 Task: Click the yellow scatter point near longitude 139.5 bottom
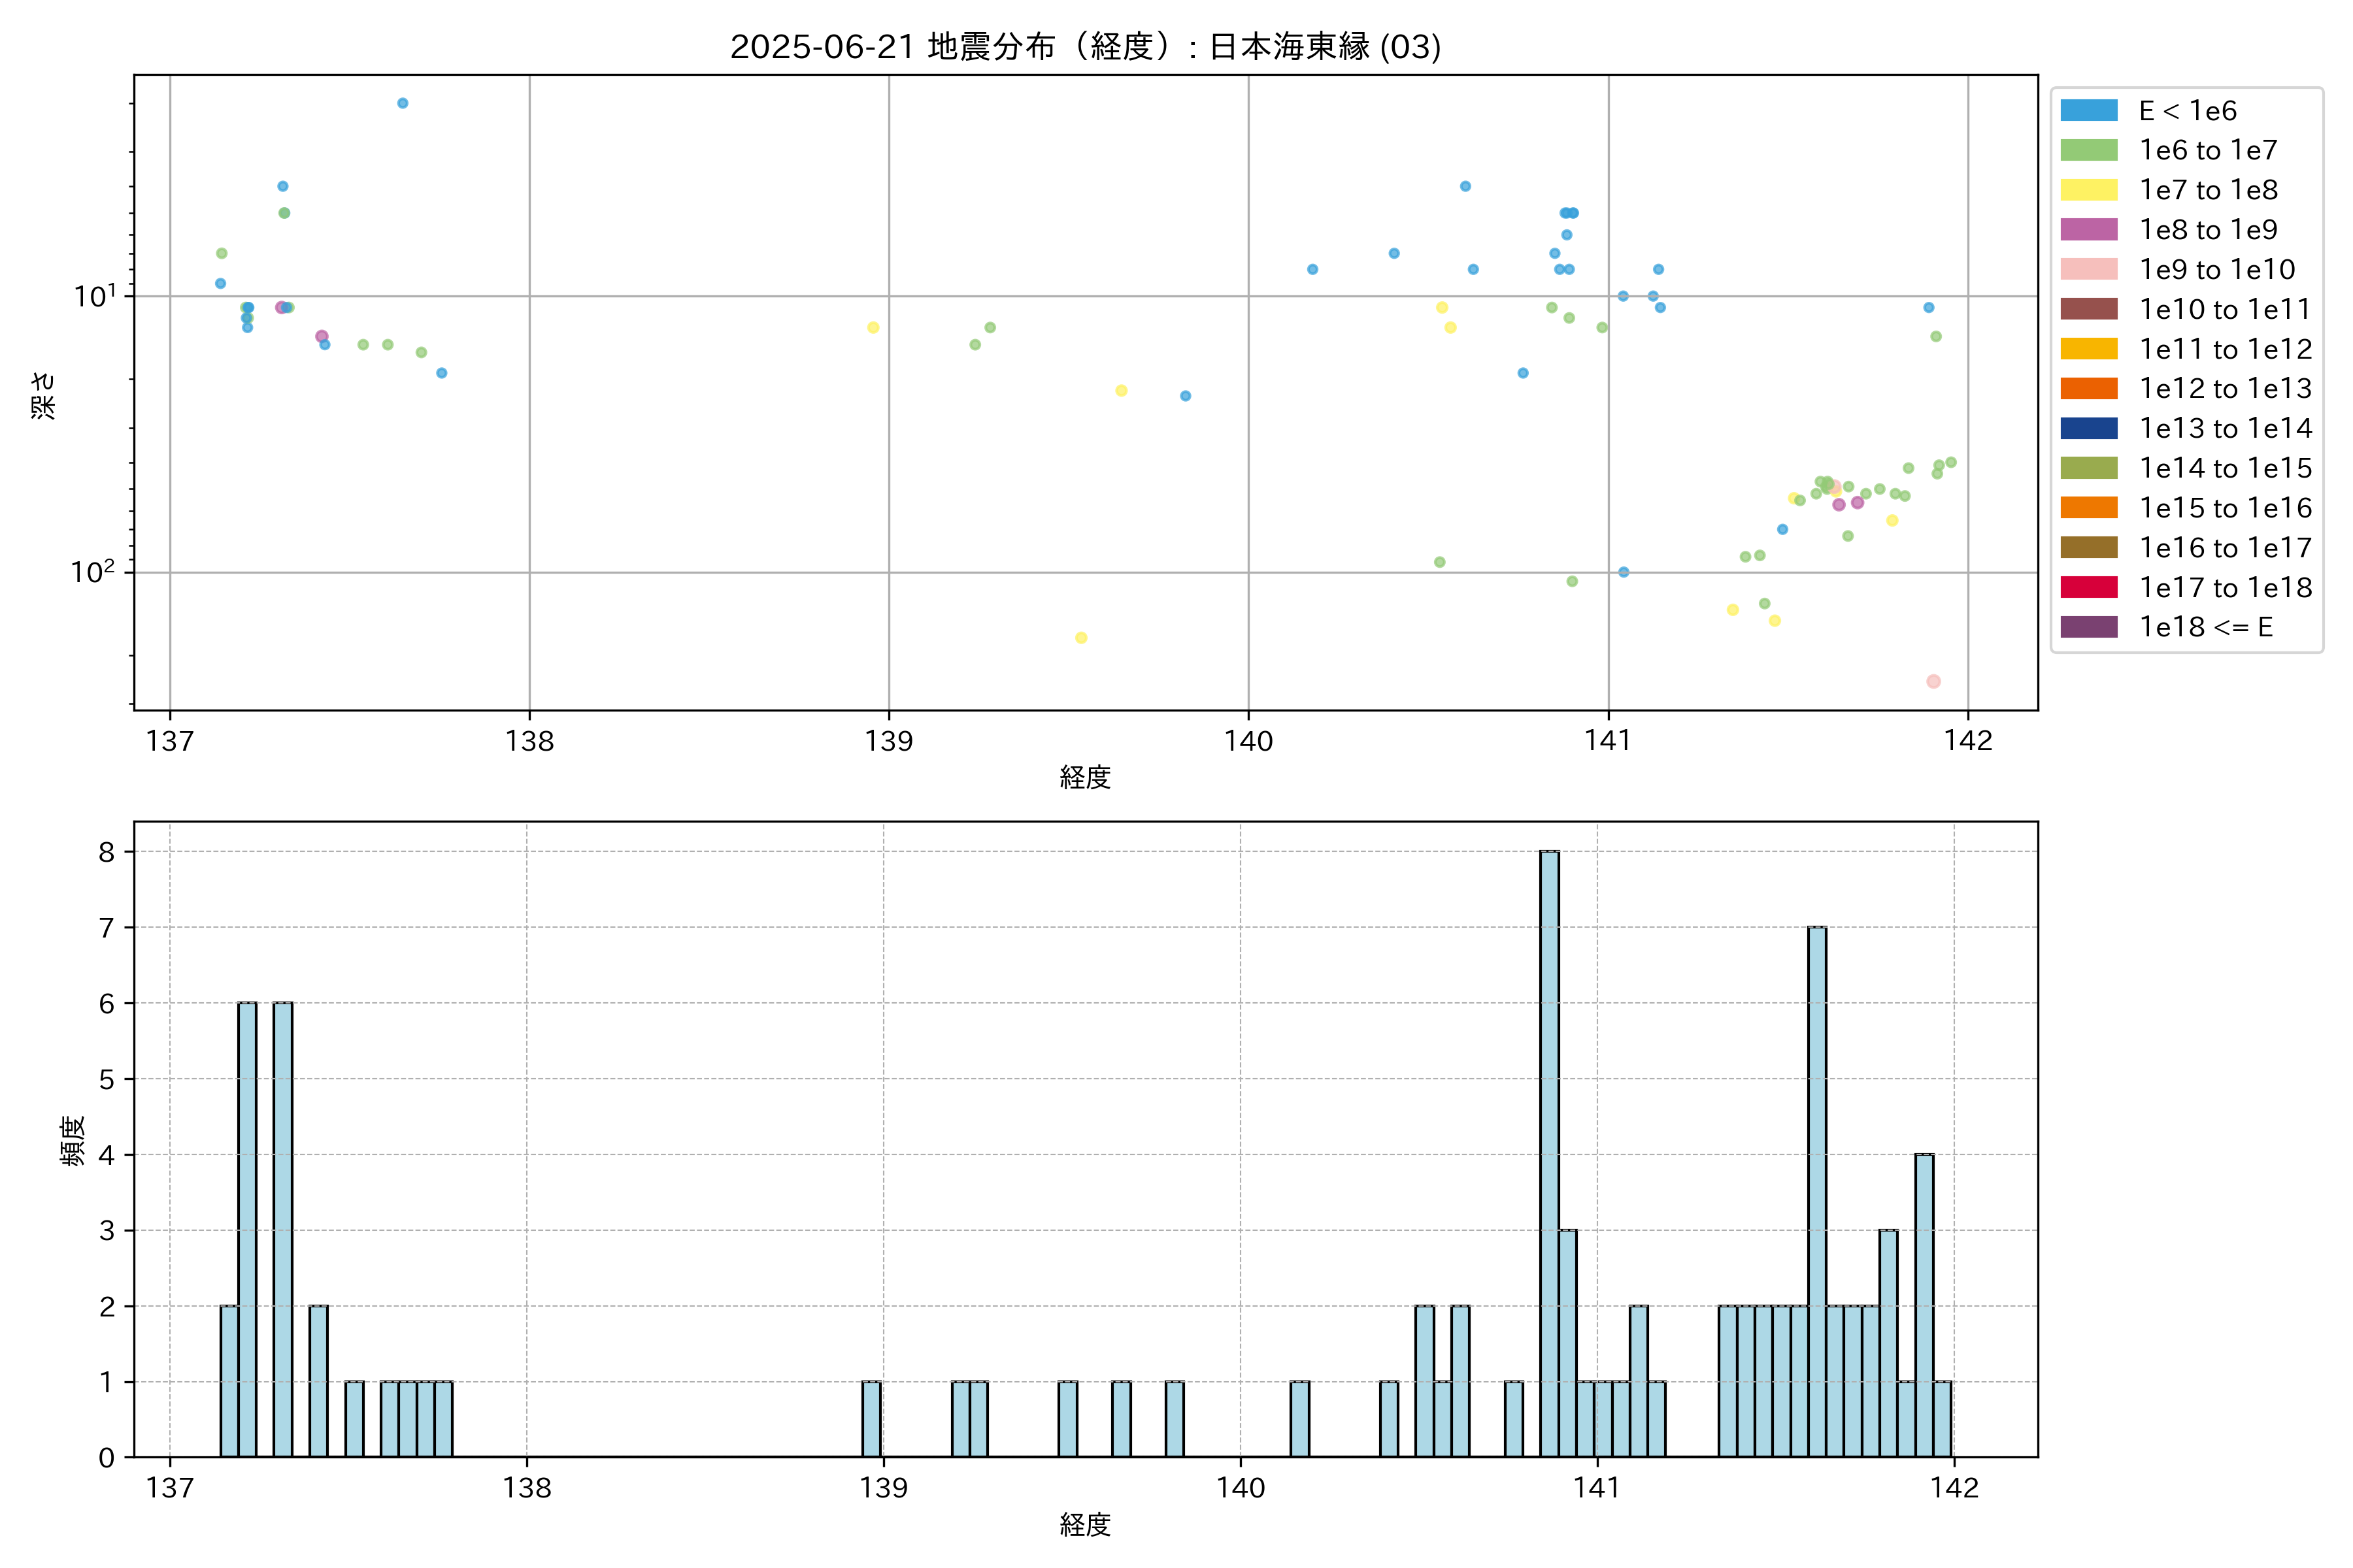point(1080,637)
